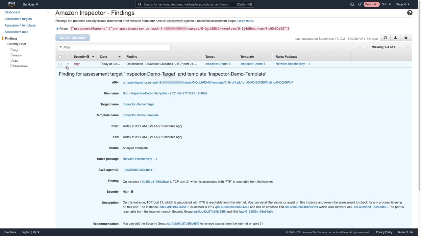Sort by Severity column arrow
This screenshot has width=421, height=236.
pos(93,57)
